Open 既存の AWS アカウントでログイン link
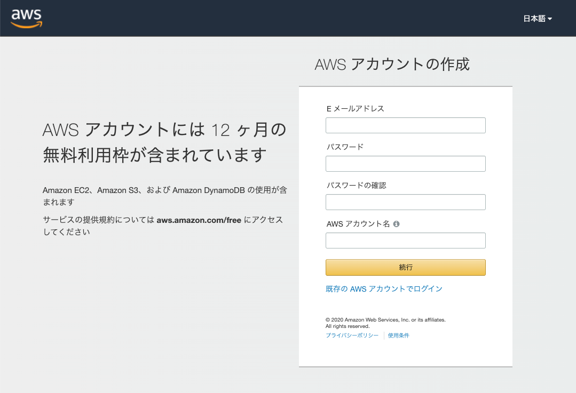 coord(384,289)
